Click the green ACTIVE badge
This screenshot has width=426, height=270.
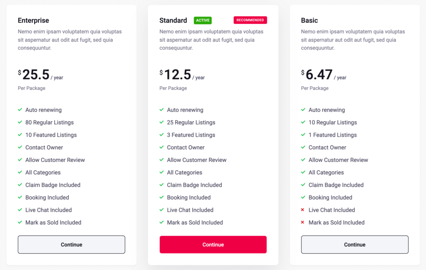tap(203, 20)
